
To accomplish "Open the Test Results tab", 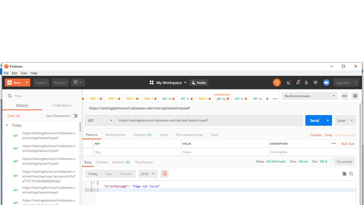I will click(144, 162).
